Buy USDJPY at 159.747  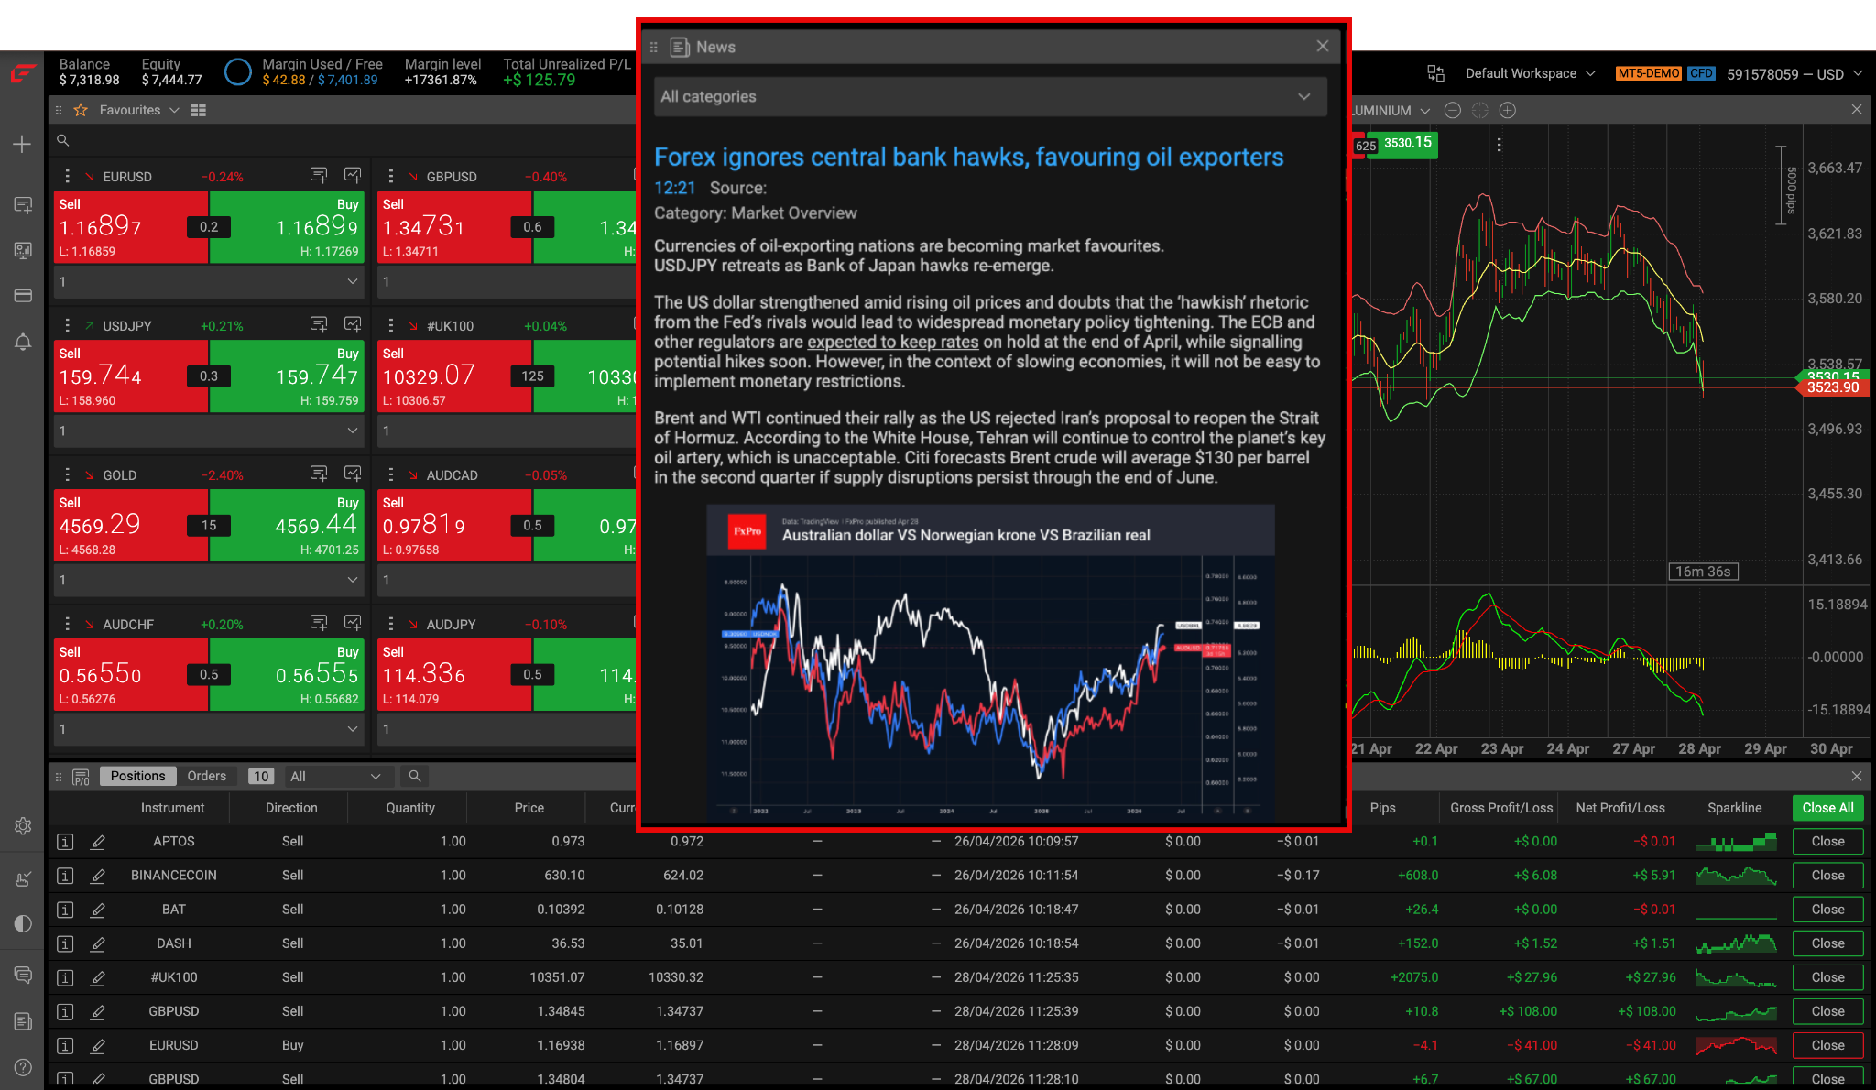coord(287,376)
